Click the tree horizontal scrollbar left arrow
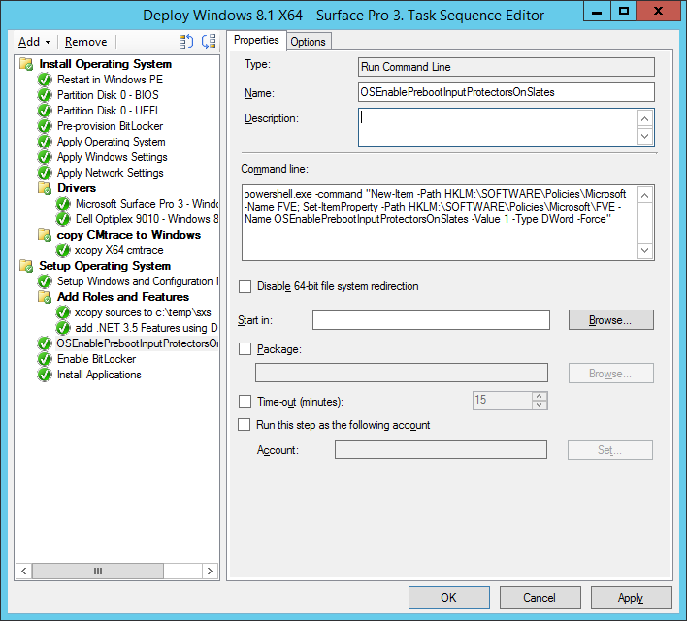The image size is (687, 621). coord(24,572)
